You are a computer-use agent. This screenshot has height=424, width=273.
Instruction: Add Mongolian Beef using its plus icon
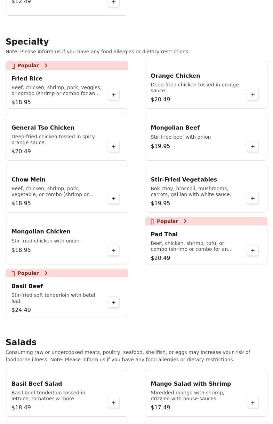tap(253, 147)
